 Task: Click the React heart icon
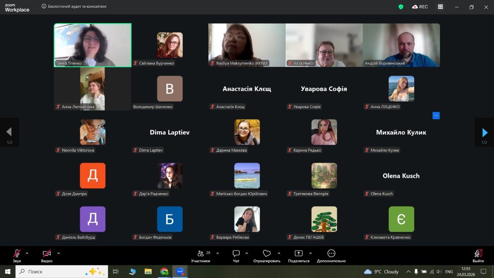tap(267, 254)
